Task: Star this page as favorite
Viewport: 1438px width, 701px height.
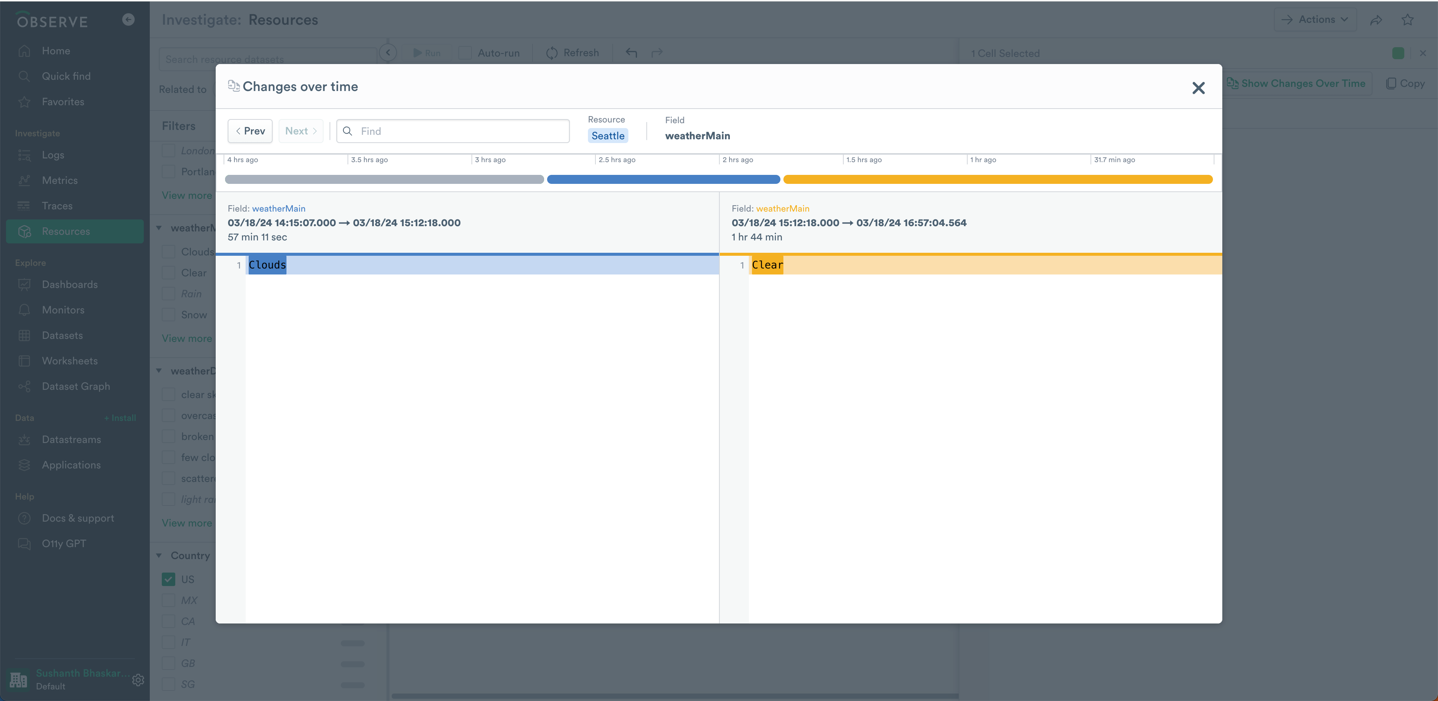Action: (x=1407, y=20)
